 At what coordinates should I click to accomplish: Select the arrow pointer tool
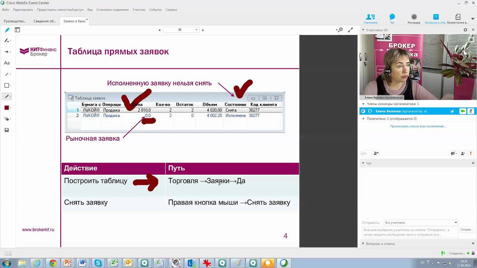7,52
